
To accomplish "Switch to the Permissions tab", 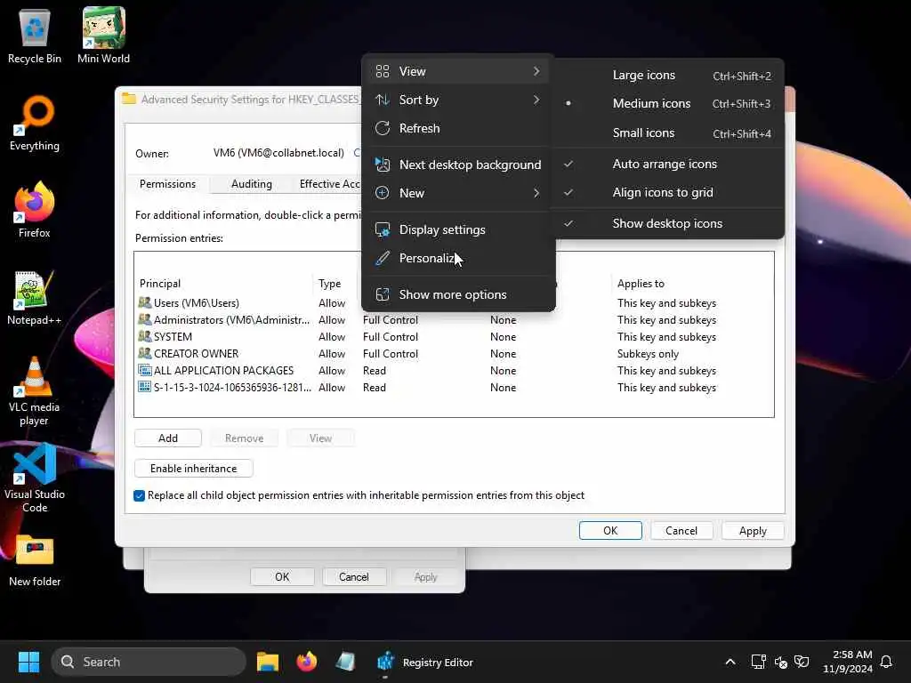I will (167, 184).
